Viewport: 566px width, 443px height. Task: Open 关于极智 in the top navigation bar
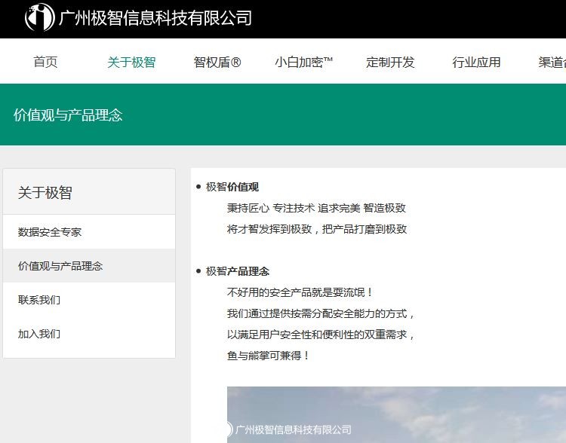(131, 63)
